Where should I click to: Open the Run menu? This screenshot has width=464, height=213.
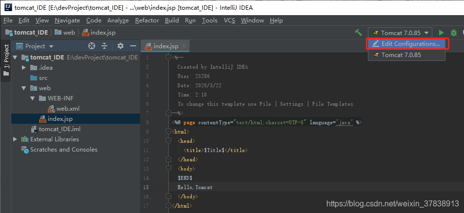190,20
